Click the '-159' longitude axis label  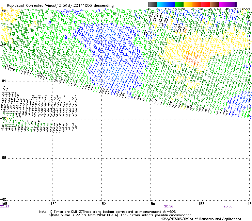(101, 204)
